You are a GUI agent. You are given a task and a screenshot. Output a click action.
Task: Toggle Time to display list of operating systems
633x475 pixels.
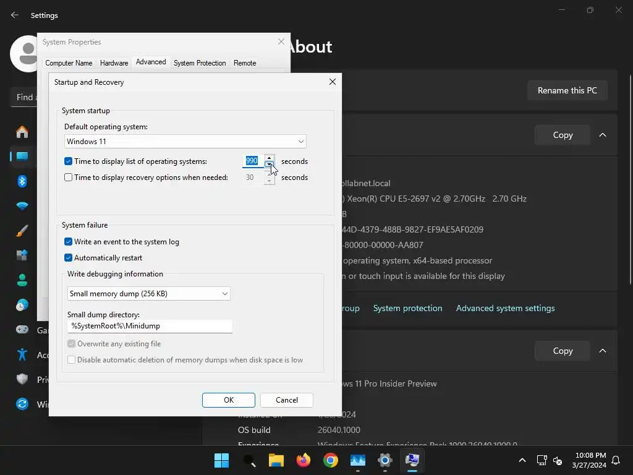pyautogui.click(x=68, y=161)
